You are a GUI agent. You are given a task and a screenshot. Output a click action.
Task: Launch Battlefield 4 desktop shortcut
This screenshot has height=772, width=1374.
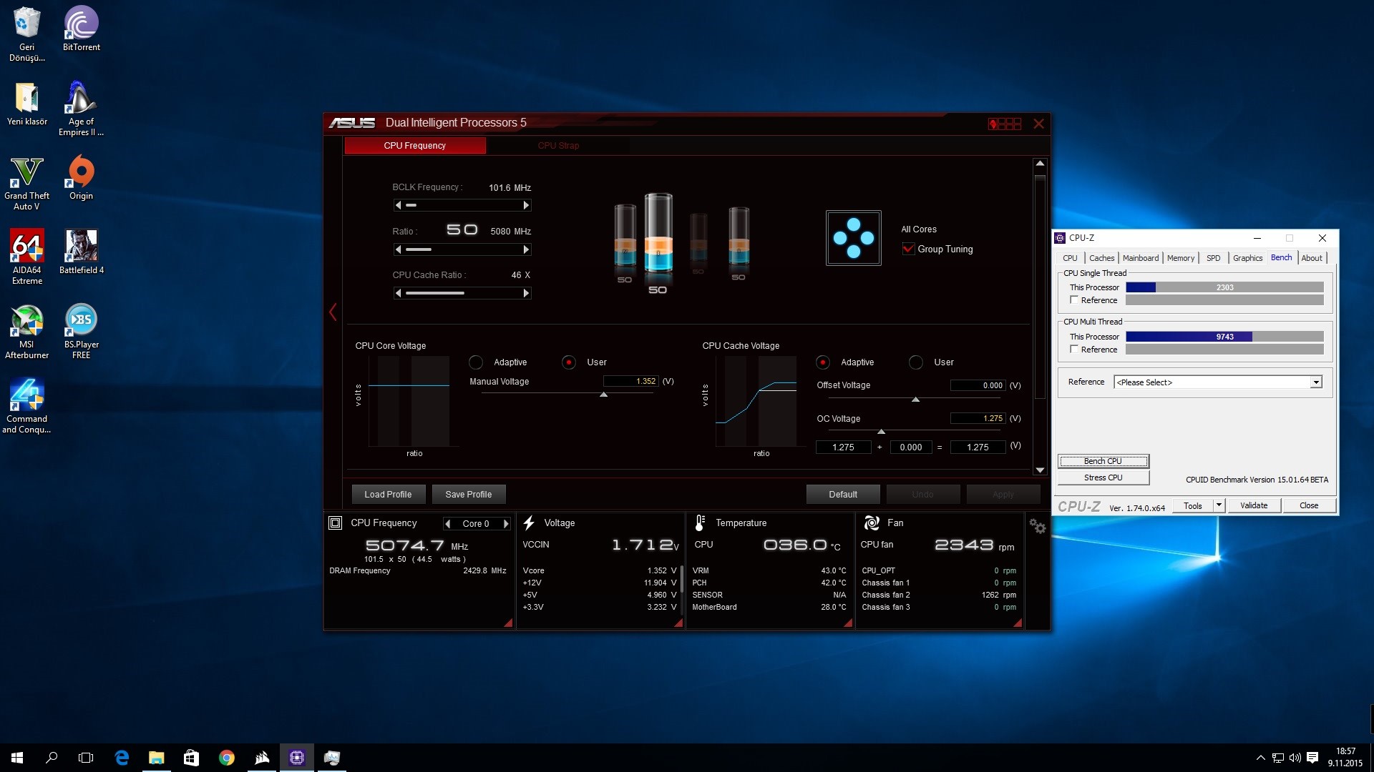tap(81, 252)
